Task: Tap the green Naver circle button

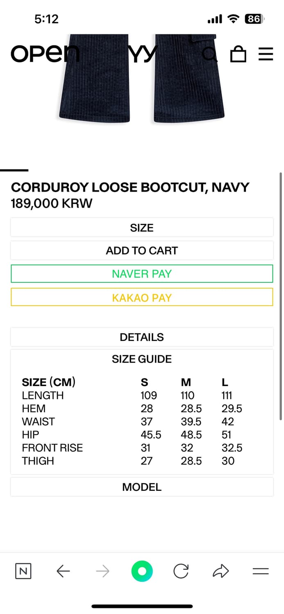Action: pyautogui.click(x=142, y=571)
